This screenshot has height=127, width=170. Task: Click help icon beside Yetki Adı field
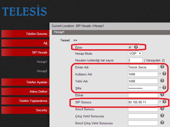[162, 80]
